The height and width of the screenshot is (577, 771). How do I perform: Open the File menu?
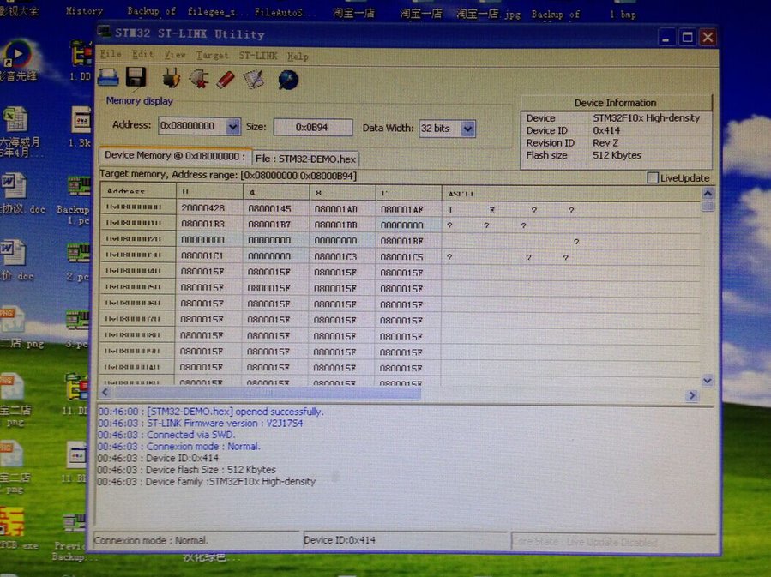click(x=111, y=55)
